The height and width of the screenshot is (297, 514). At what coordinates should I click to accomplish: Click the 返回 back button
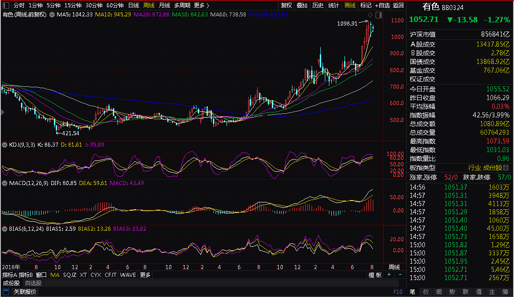pyautogui.click(x=398, y=5)
